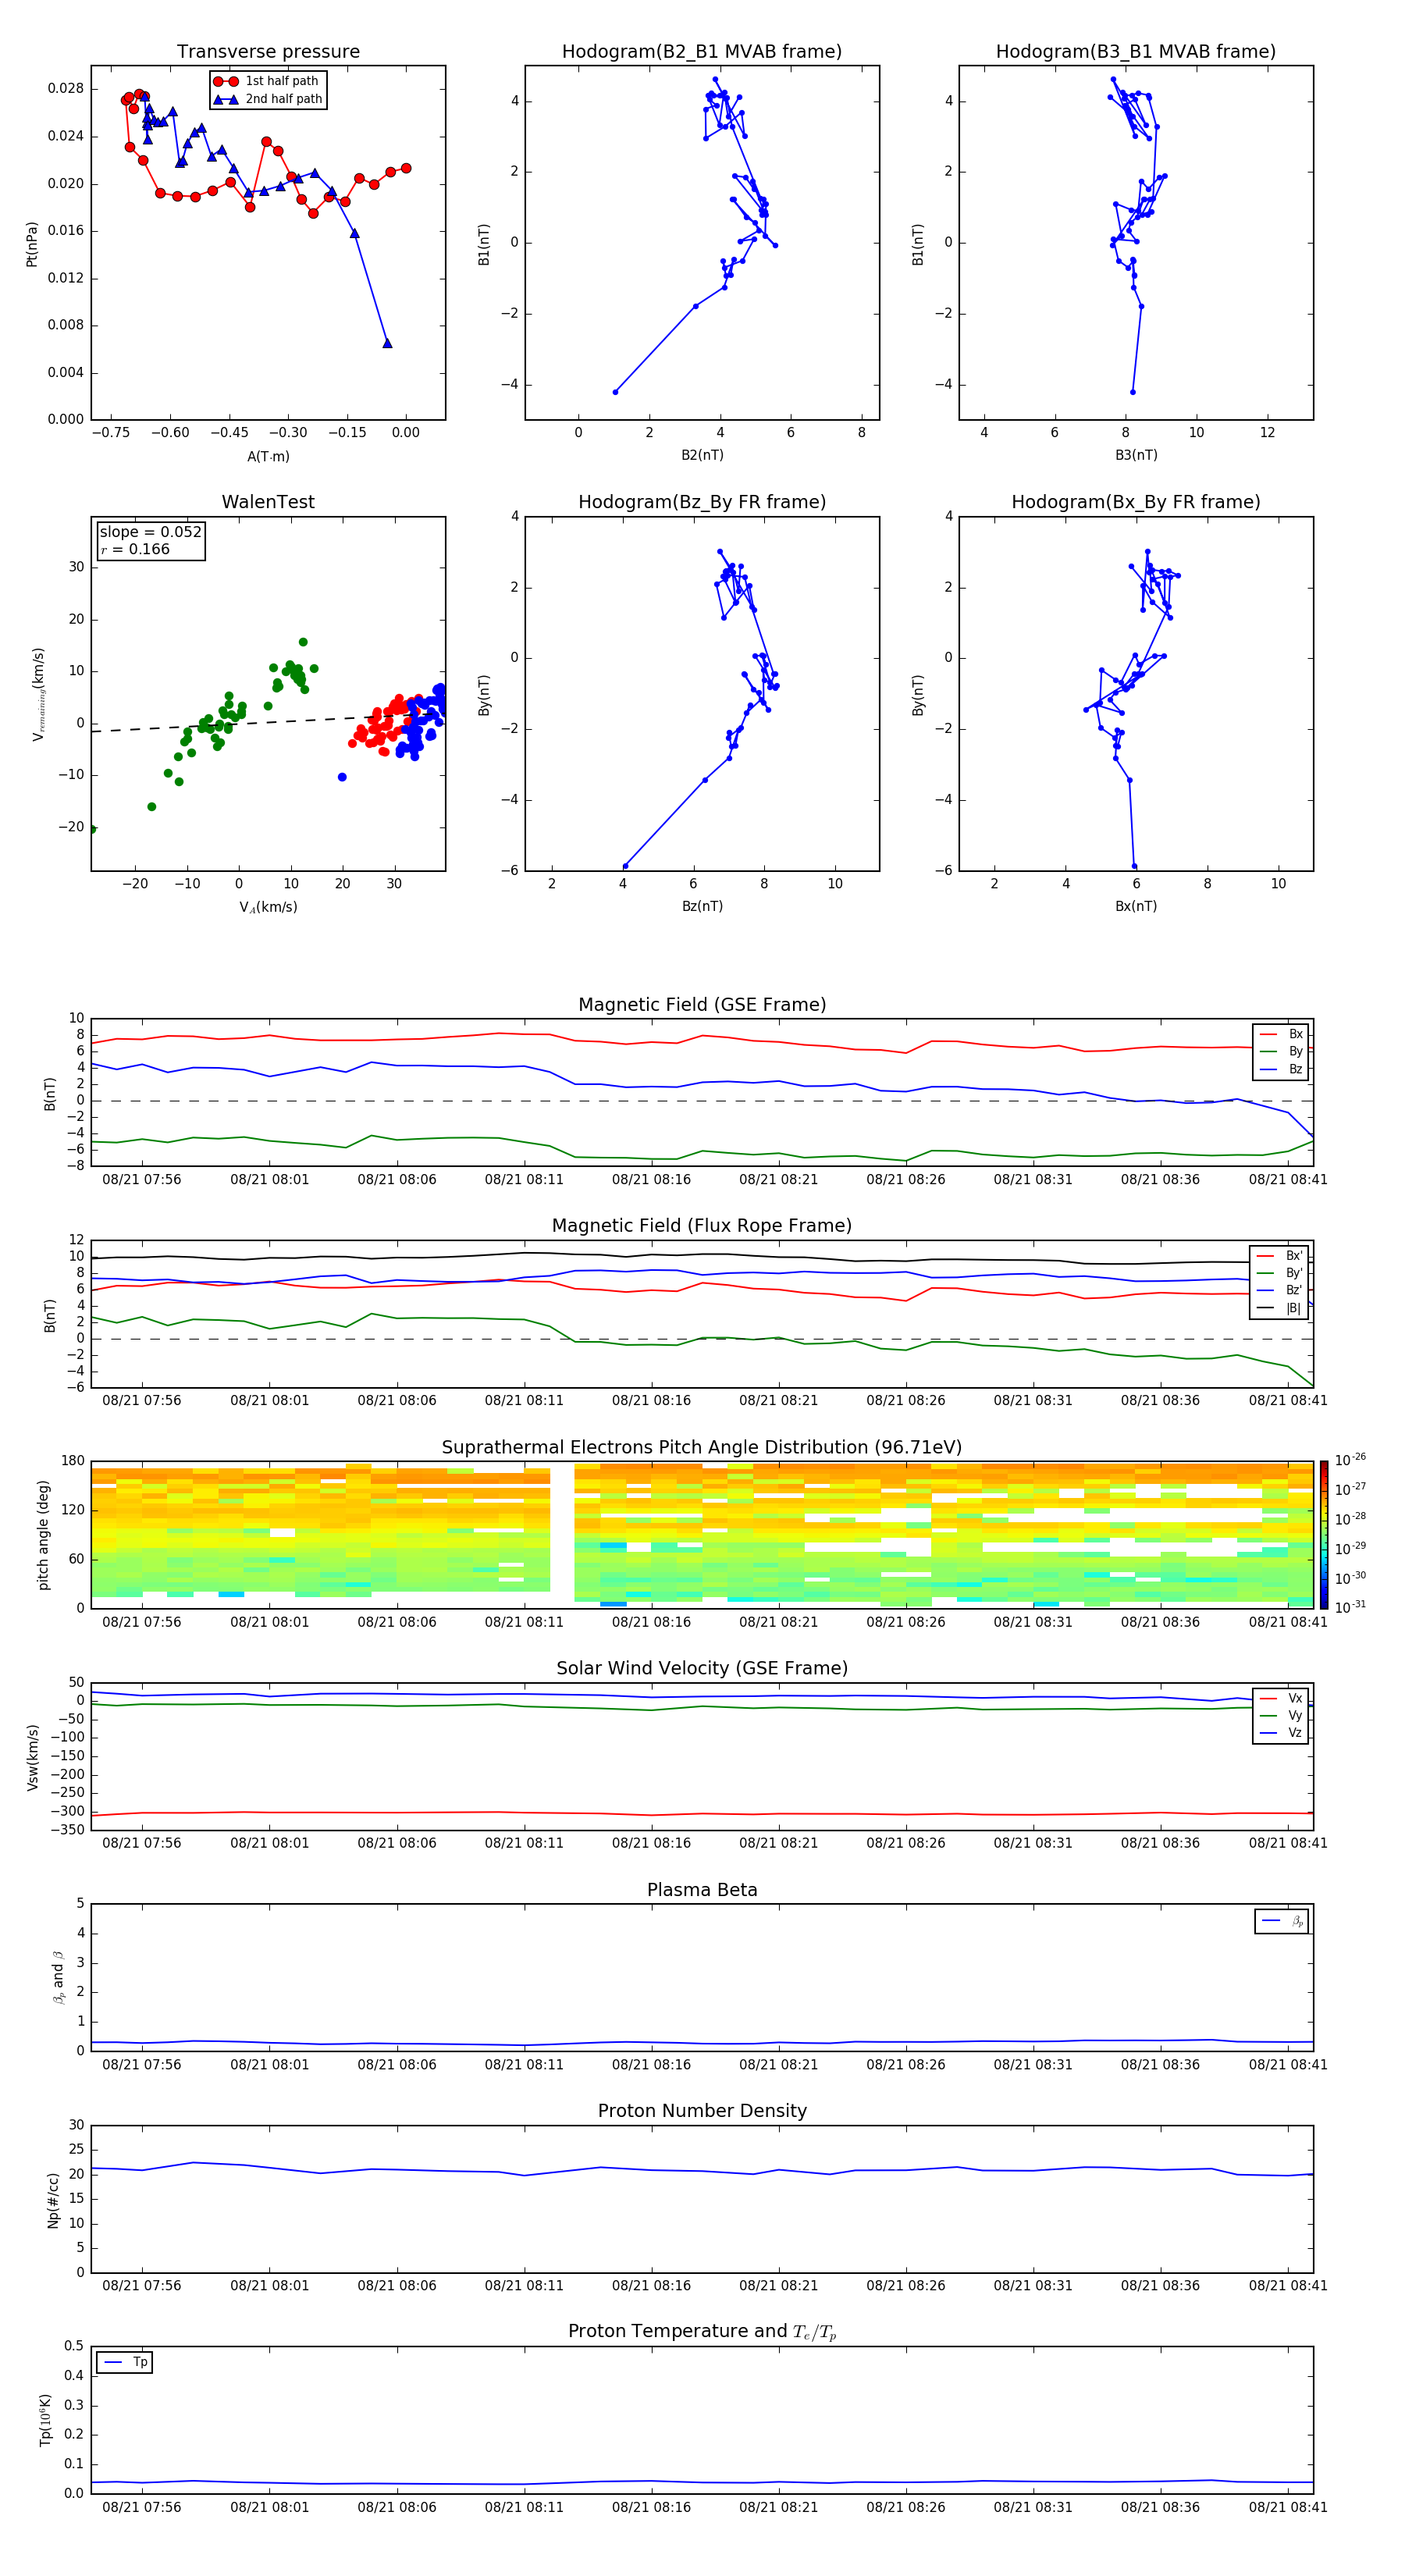Viewport: 1405px width, 2576px height.
Task: Click "Bx'" legend entry in Flux Rope panel
Action: (x=1280, y=1256)
